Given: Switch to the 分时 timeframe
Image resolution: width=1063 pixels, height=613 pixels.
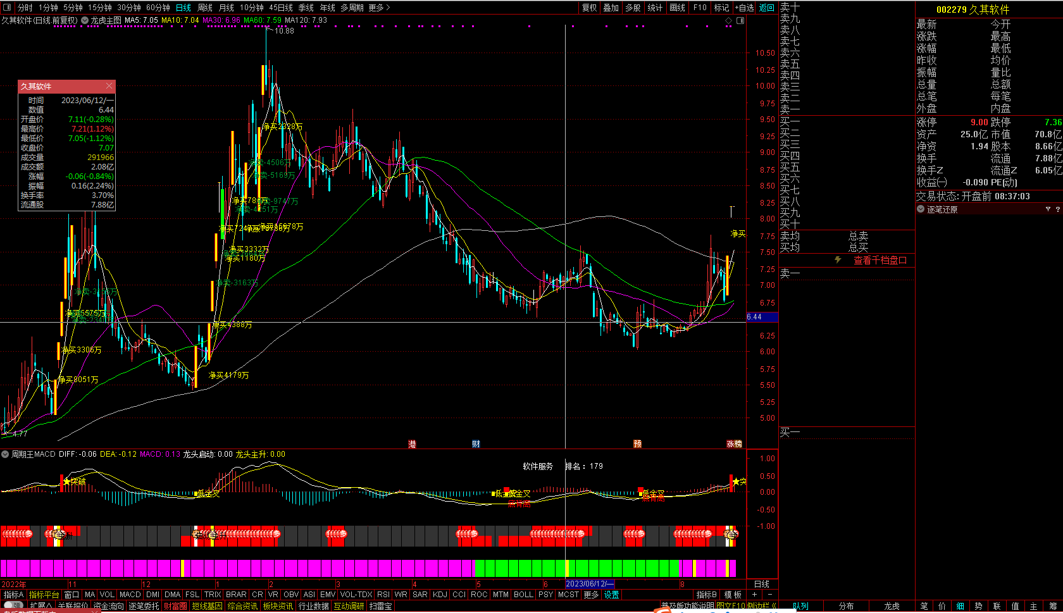Looking at the screenshot, I should click(x=25, y=8).
